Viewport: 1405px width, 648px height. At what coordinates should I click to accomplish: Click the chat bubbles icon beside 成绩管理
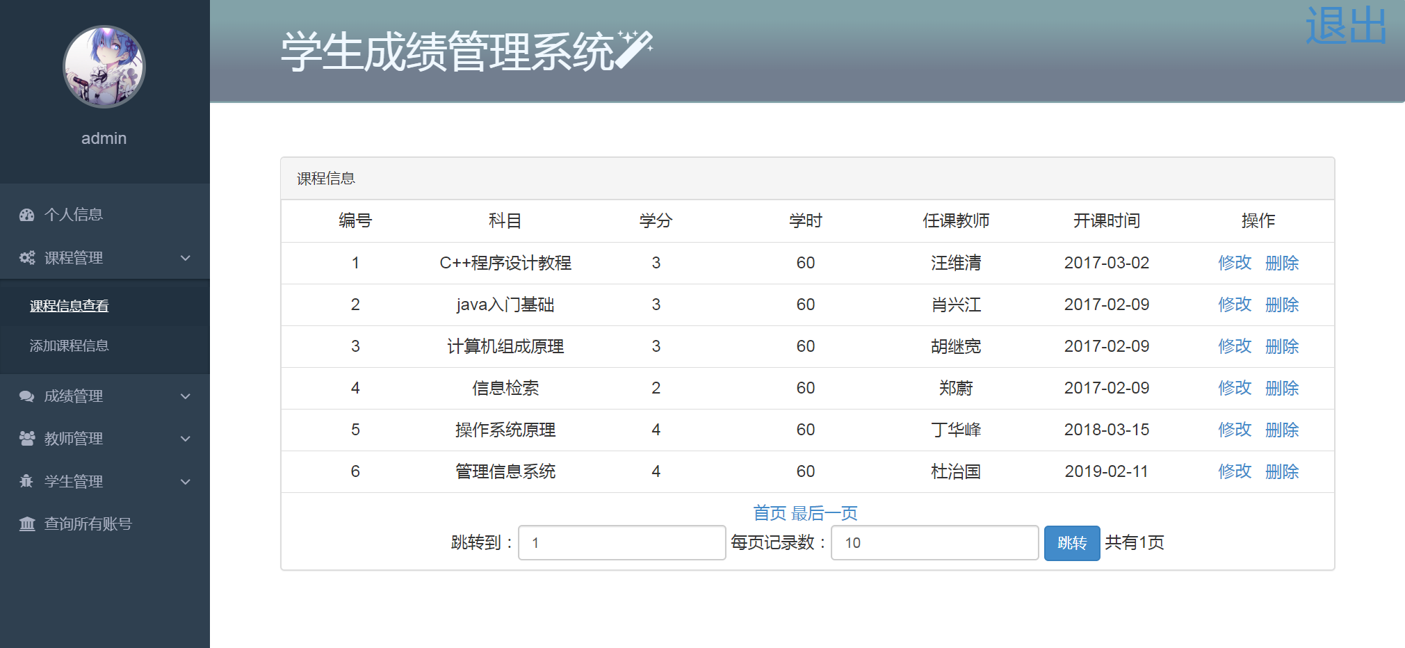coord(27,396)
